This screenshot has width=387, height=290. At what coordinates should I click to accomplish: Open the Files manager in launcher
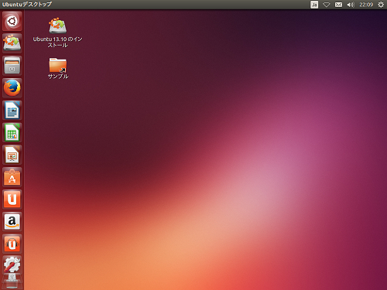pos(12,66)
